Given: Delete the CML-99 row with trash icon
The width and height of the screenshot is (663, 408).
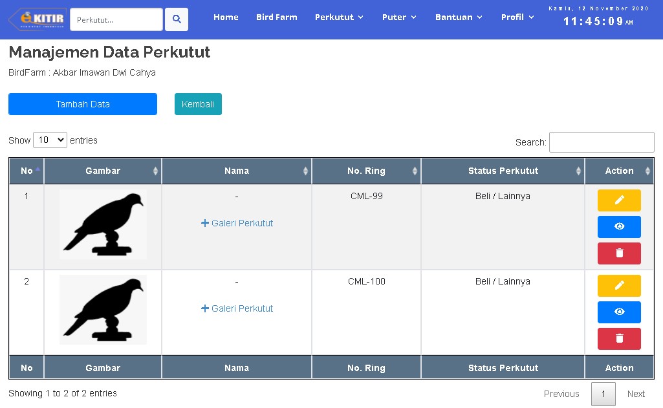Looking at the screenshot, I should 619,253.
